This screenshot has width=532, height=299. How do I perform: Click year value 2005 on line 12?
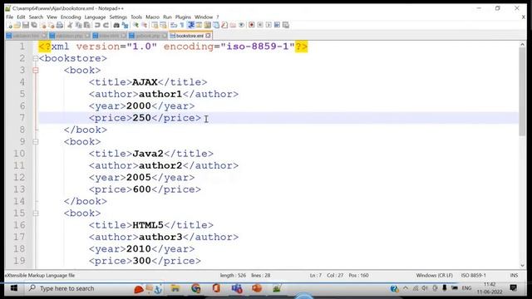pyautogui.click(x=139, y=177)
